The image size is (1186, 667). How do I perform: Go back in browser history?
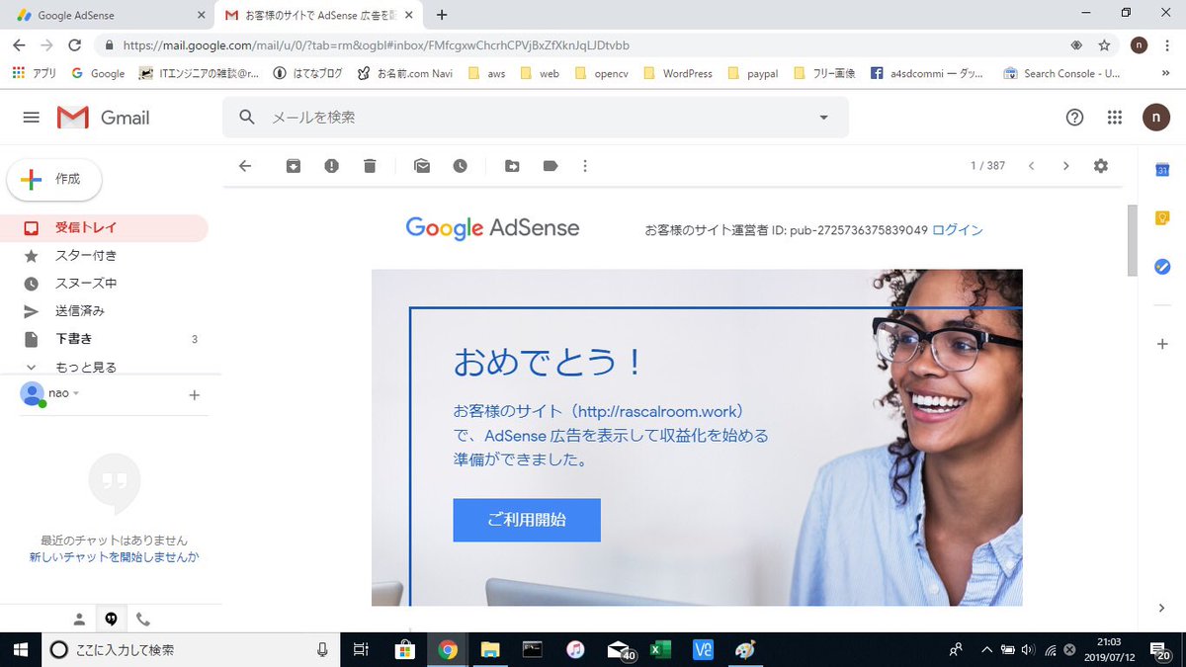pyautogui.click(x=19, y=45)
